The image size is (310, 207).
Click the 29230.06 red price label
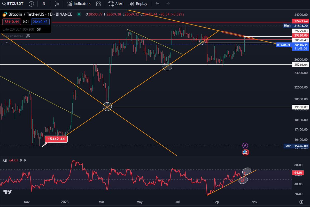click(x=300, y=35)
